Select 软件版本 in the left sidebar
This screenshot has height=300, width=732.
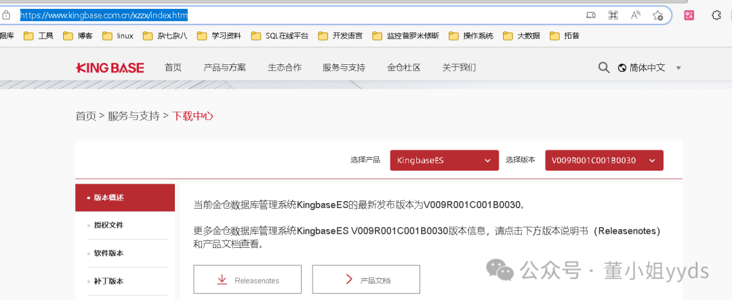click(x=108, y=253)
